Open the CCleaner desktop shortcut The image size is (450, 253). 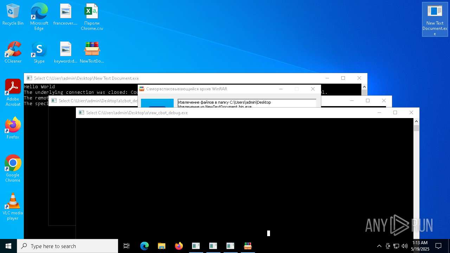point(13,53)
